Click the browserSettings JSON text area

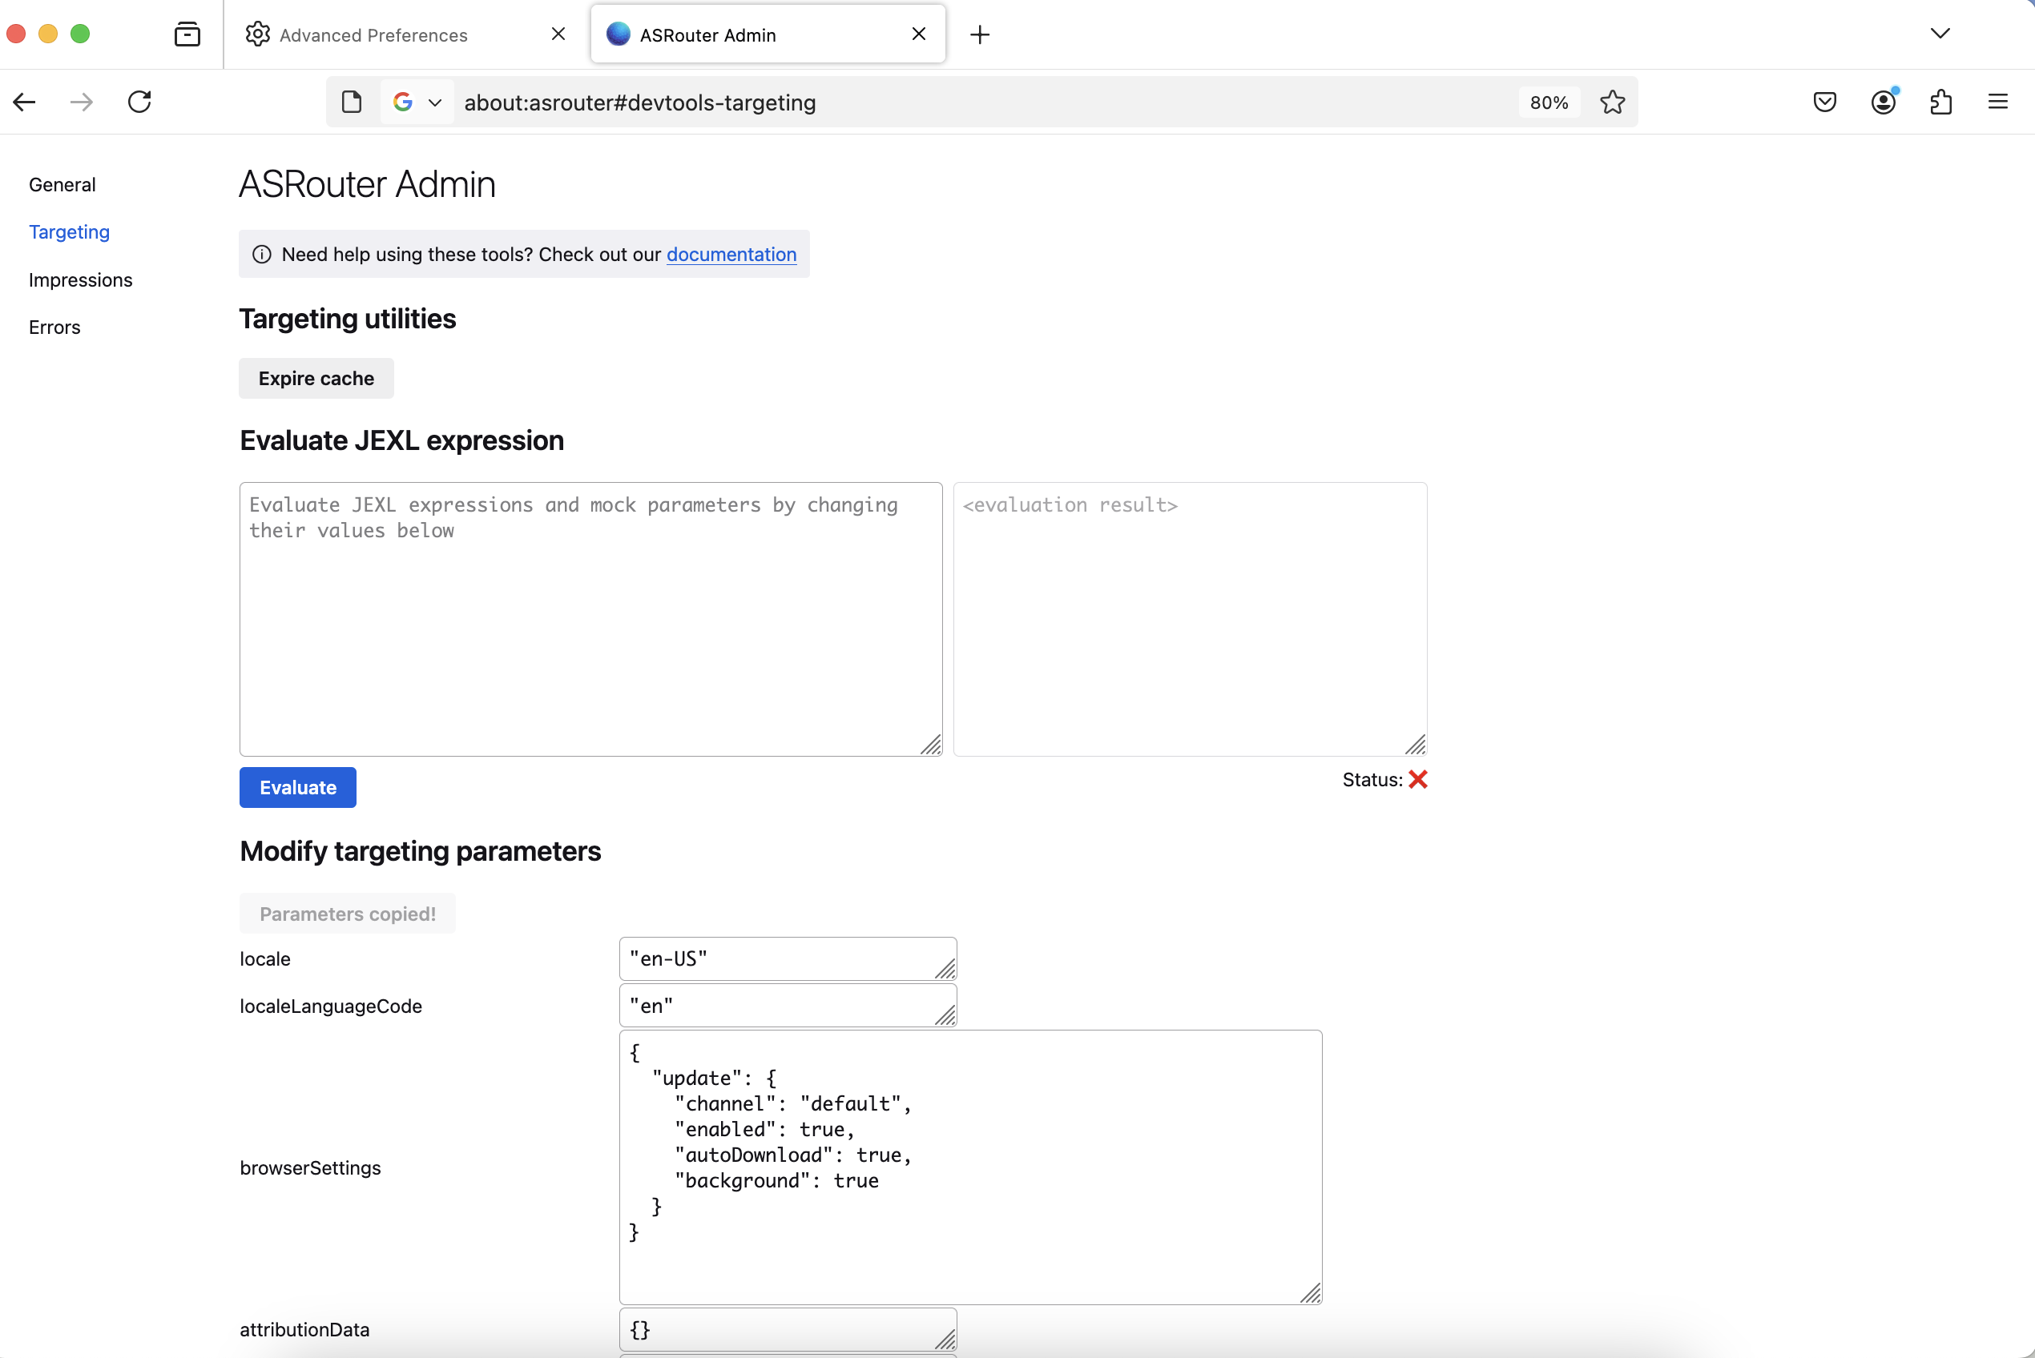[970, 1167]
